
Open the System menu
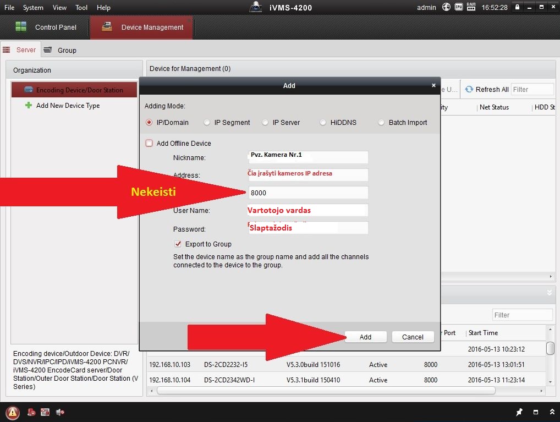(33, 8)
